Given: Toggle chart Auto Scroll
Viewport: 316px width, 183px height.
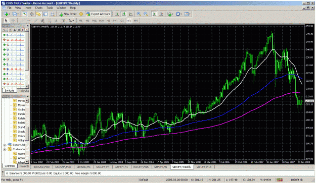Looking at the screenshot, I should (x=154, y=14).
